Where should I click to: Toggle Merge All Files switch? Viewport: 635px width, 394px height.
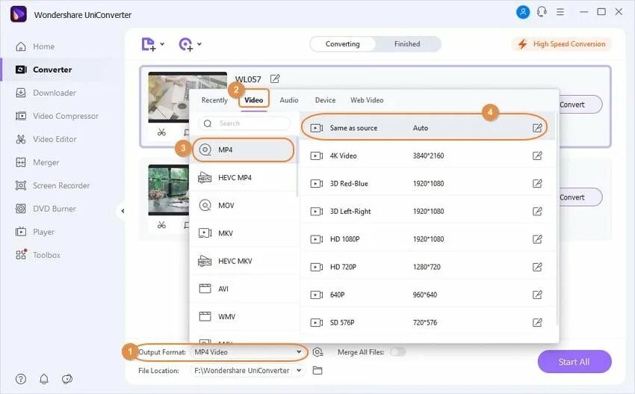click(397, 352)
